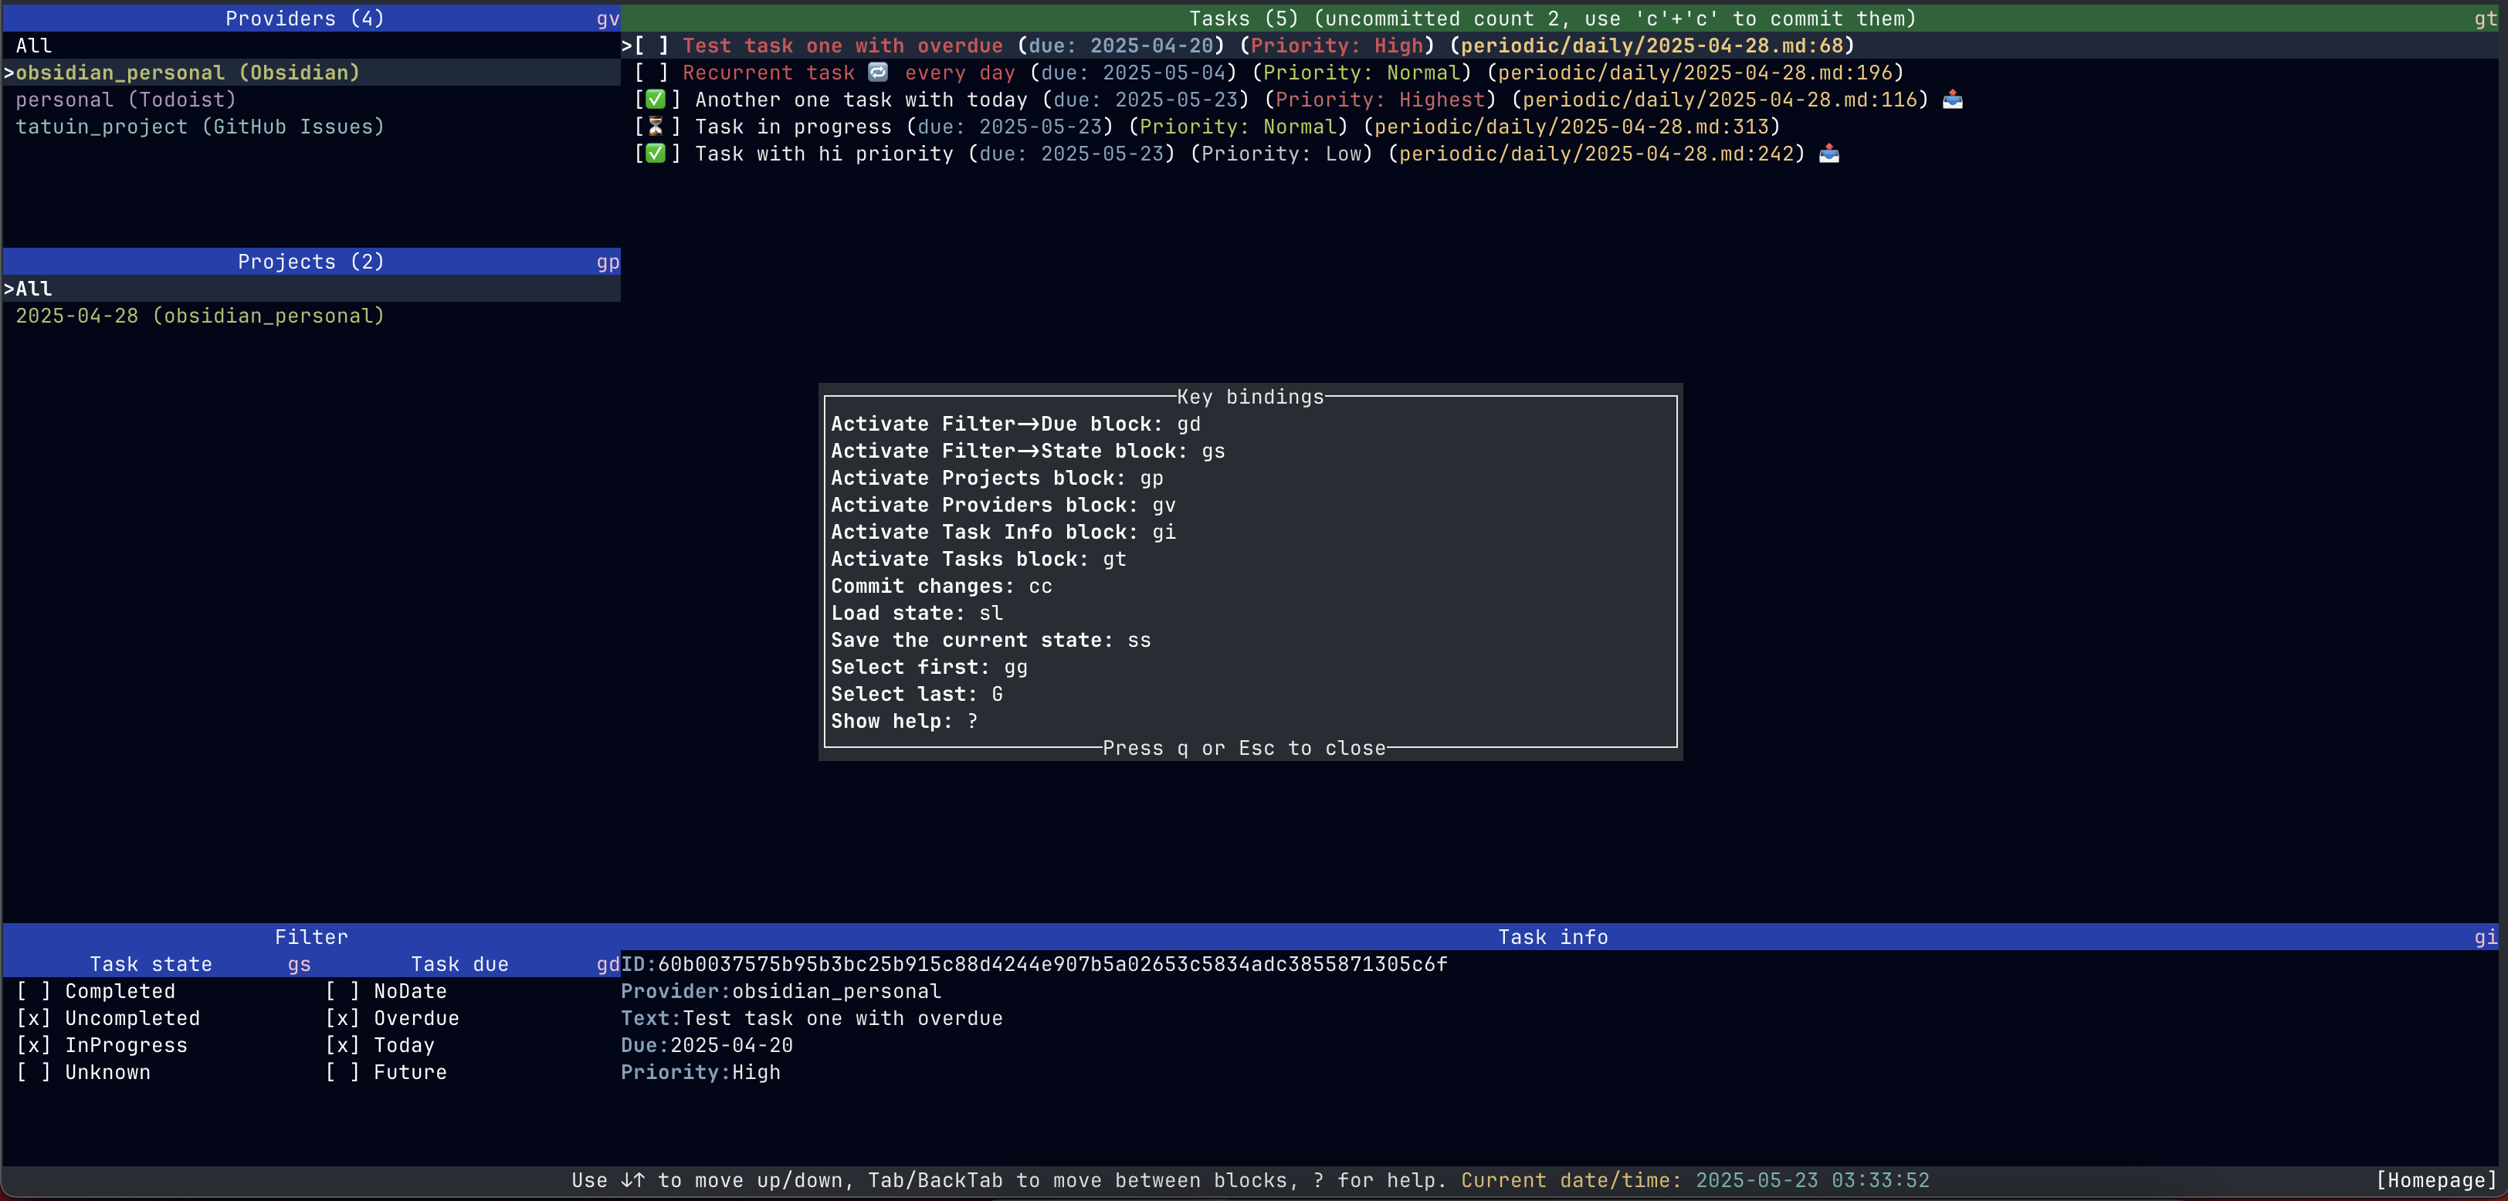Click the recurrence icon on Recurrent task
Image resolution: width=2508 pixels, height=1201 pixels.
(877, 72)
